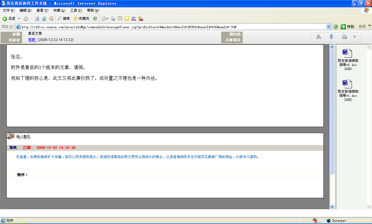The image size is (372, 224).
Task: Click the Stop loading icon in toolbar
Action: 37,19
